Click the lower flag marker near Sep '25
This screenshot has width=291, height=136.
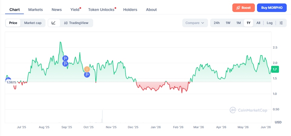pos(65,64)
